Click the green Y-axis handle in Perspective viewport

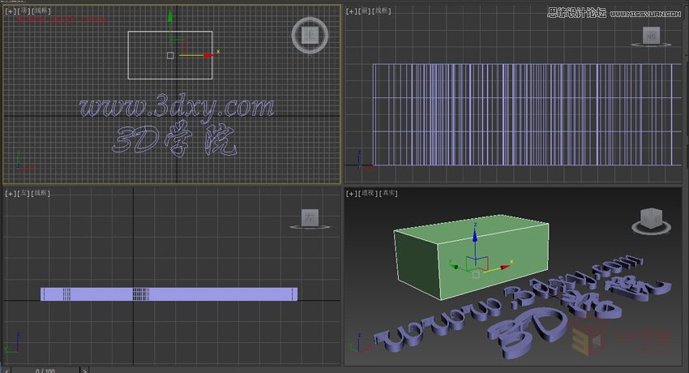(456, 266)
